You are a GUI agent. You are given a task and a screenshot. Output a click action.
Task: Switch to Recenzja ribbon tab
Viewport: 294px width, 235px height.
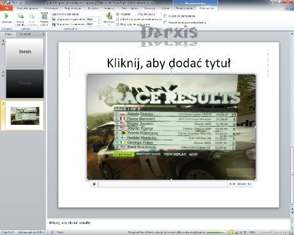(x=149, y=9)
